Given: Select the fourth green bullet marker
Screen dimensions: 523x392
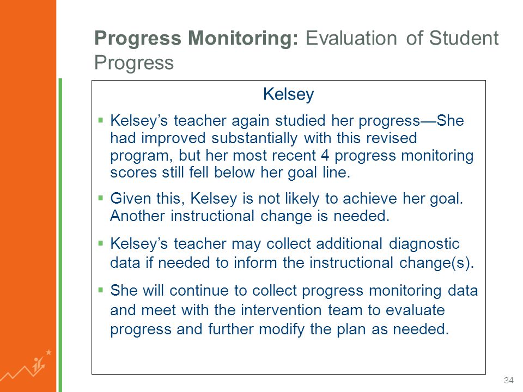Looking at the screenshot, I should tap(101, 290).
